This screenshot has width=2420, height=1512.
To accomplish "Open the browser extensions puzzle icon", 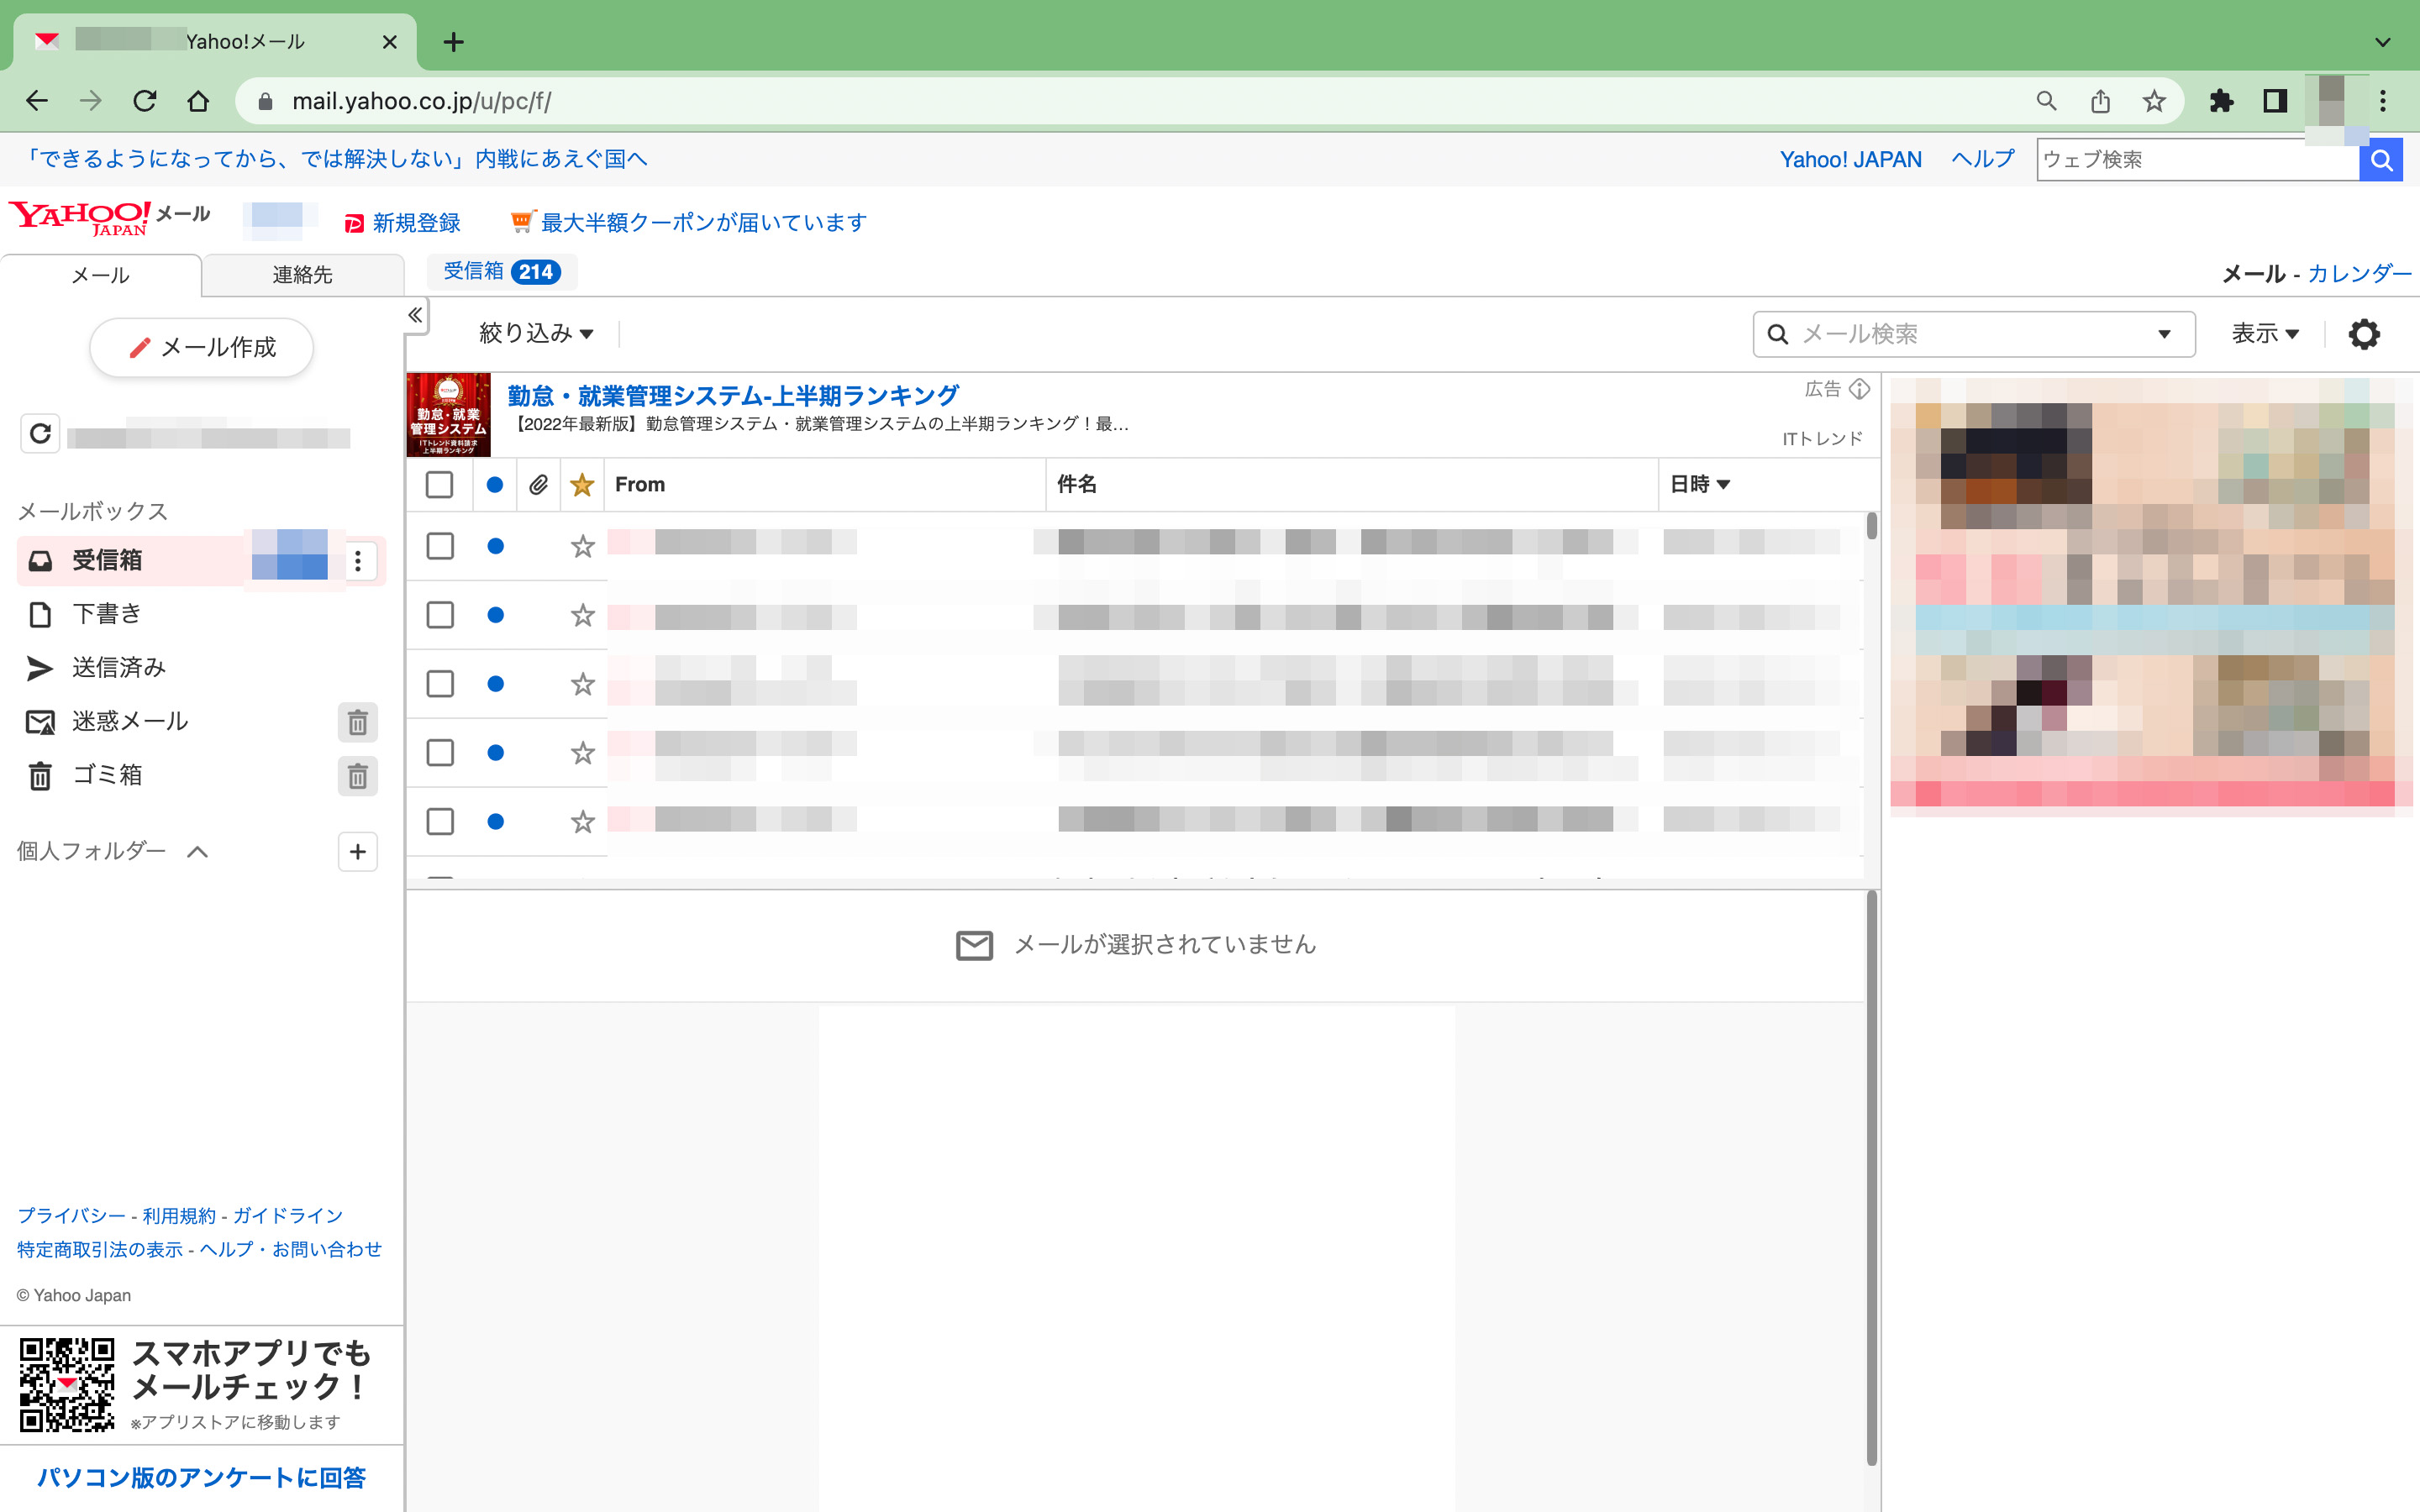I will coord(2221,101).
